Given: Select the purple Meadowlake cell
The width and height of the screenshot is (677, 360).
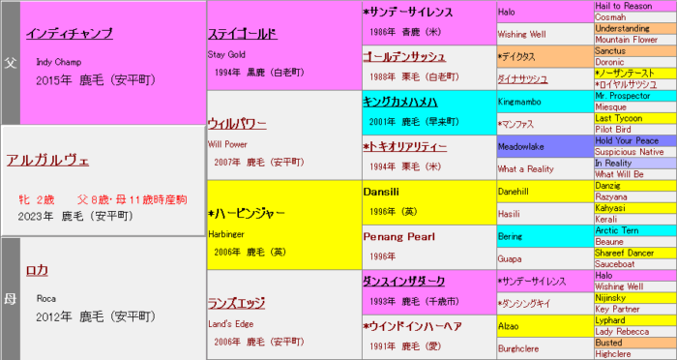Looking at the screenshot, I should tap(545, 146).
